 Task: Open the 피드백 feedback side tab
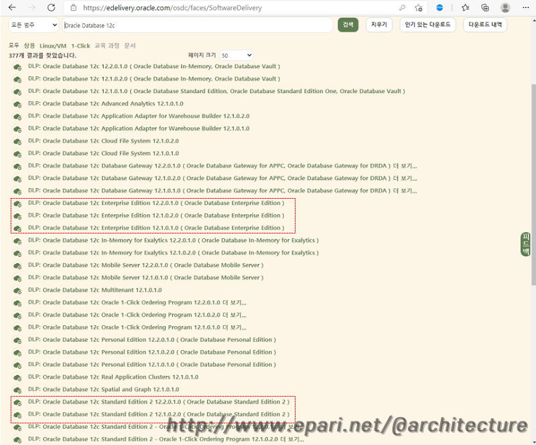click(525, 244)
